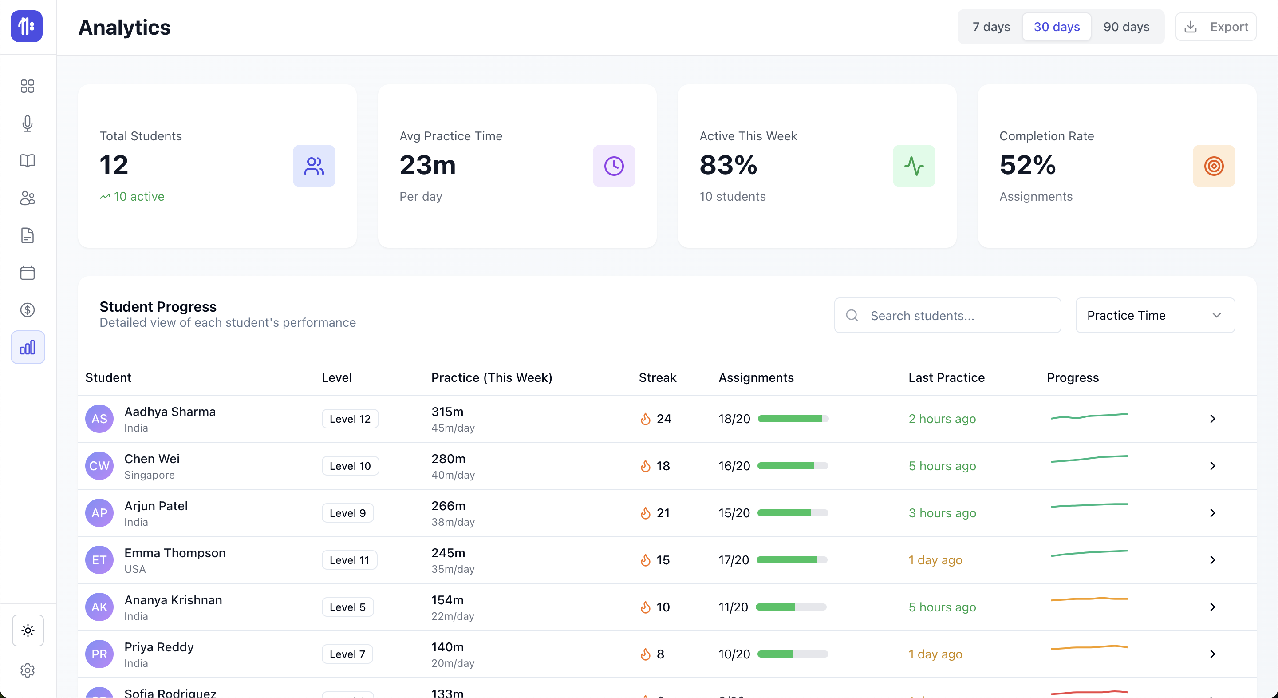Viewport: 1278px width, 698px height.
Task: Toggle light and dark theme
Action: (27, 631)
